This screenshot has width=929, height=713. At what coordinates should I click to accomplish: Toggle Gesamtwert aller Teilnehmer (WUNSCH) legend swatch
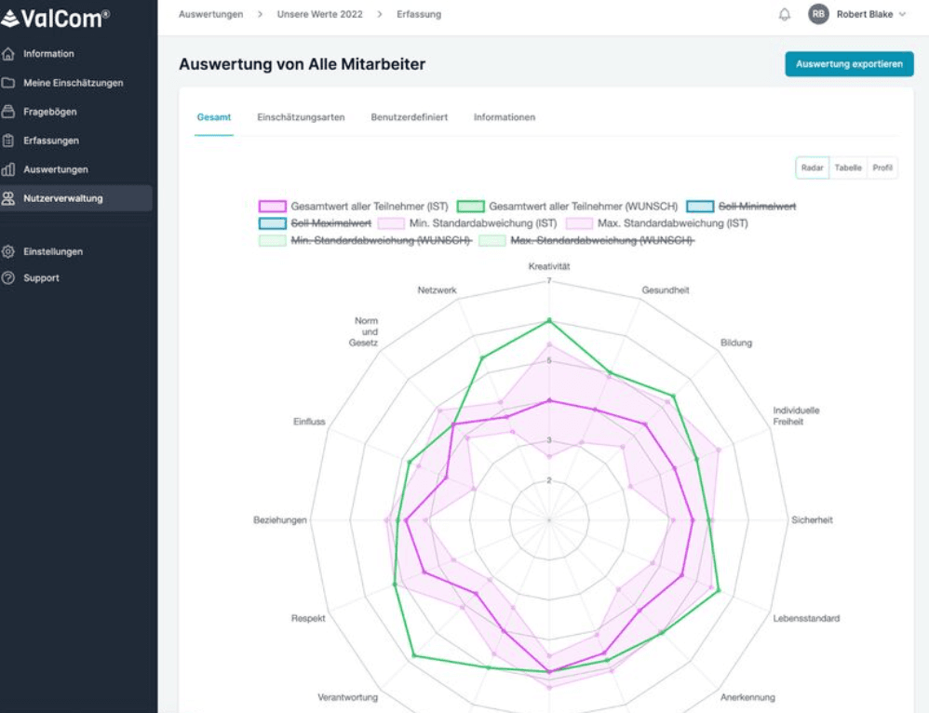470,207
